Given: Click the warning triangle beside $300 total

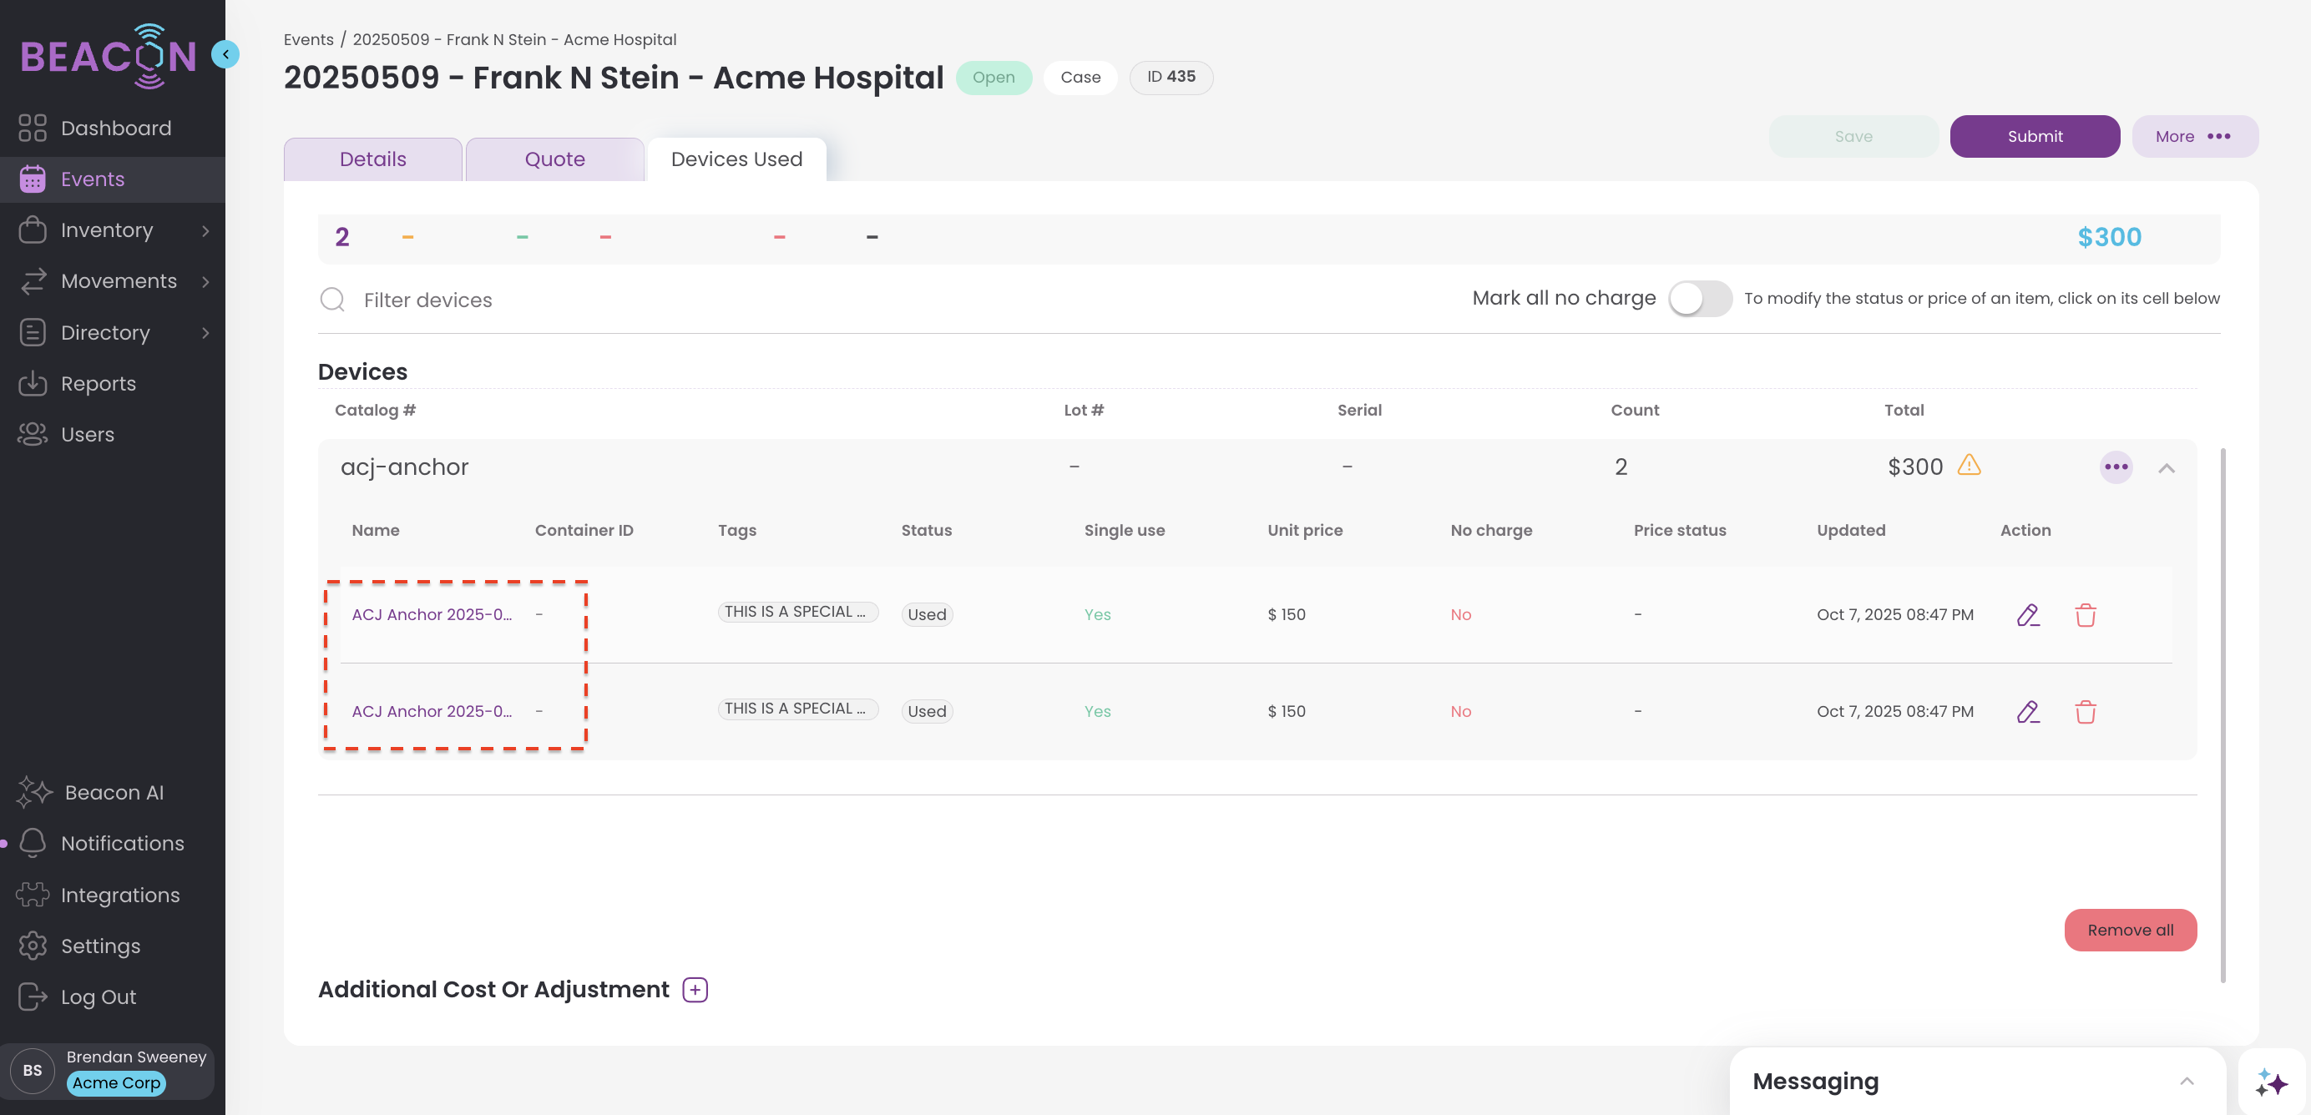Looking at the screenshot, I should click(x=1969, y=465).
